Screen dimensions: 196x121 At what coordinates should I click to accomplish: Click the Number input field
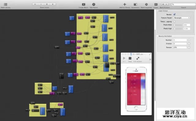[180, 40]
